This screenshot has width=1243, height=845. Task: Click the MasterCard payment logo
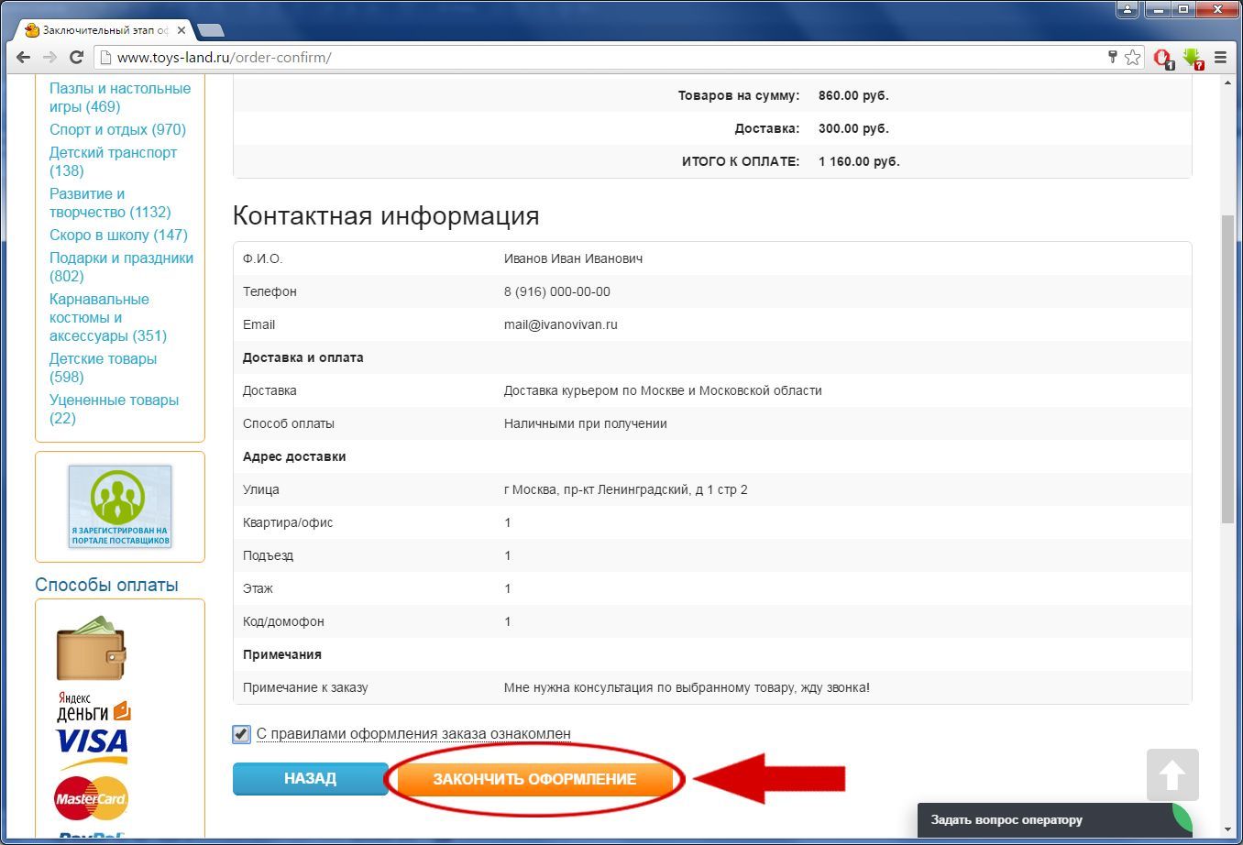tap(92, 798)
